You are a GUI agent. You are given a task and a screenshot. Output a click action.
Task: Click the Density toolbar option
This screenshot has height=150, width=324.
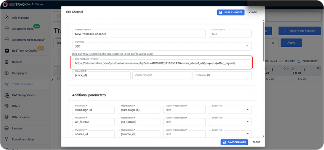(287, 61)
